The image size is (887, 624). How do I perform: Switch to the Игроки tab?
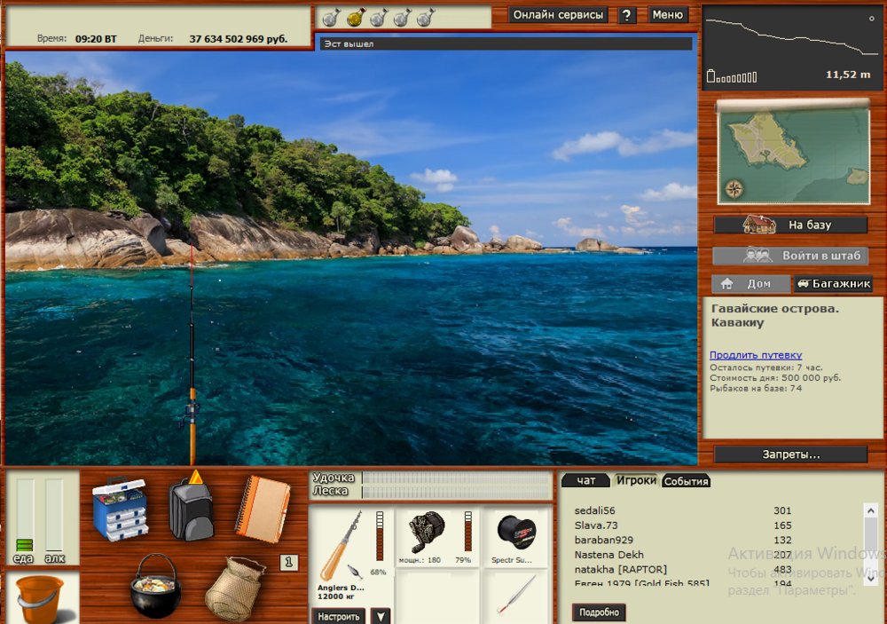[638, 480]
